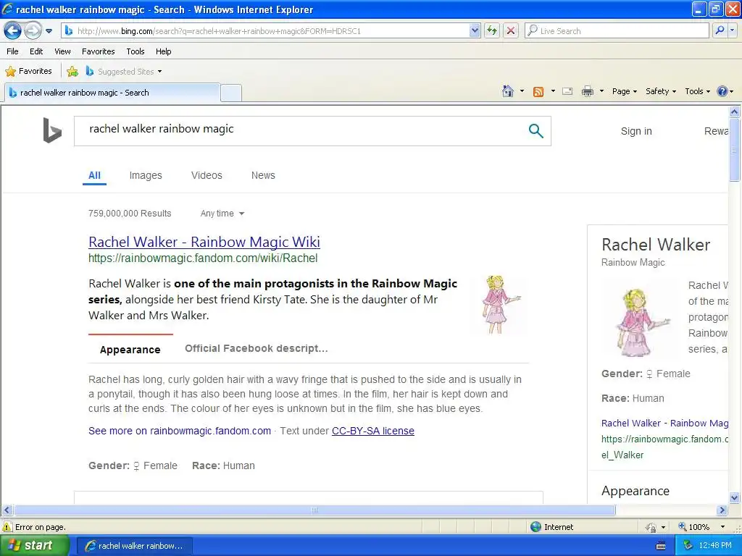This screenshot has height=556, width=742.
Task: Click the Internet zone globe icon
Action: point(535,527)
